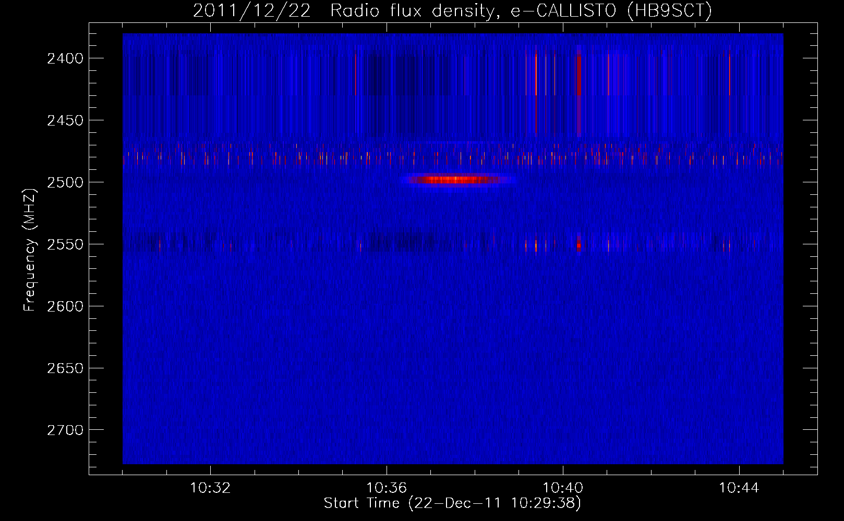
Task: Select the 2500 frequency tick label
Action: click(x=65, y=182)
